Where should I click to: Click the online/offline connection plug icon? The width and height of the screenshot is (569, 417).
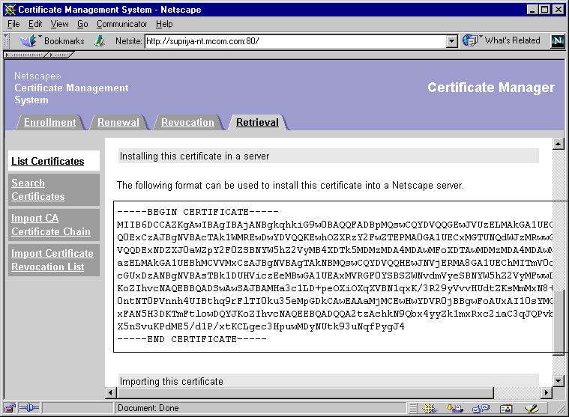click(29, 408)
